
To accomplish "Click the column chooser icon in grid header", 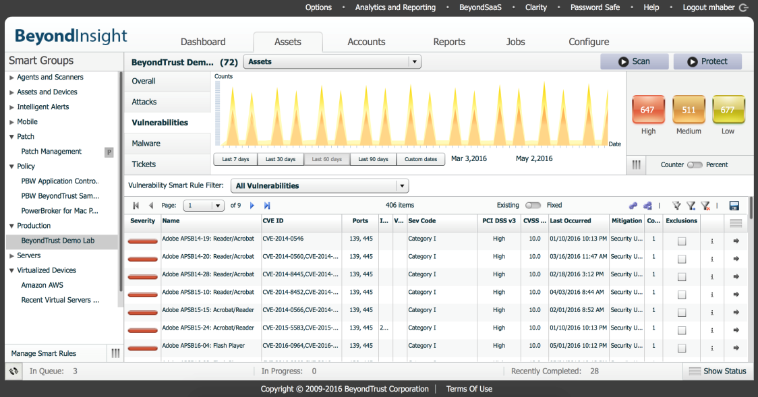I will pyautogui.click(x=736, y=223).
